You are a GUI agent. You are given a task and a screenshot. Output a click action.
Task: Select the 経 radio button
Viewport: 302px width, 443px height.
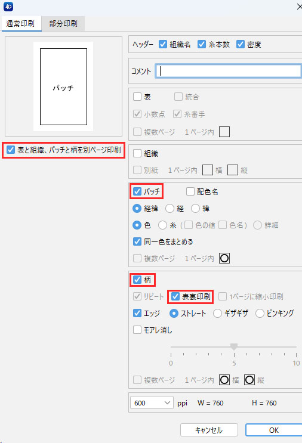[170, 209]
